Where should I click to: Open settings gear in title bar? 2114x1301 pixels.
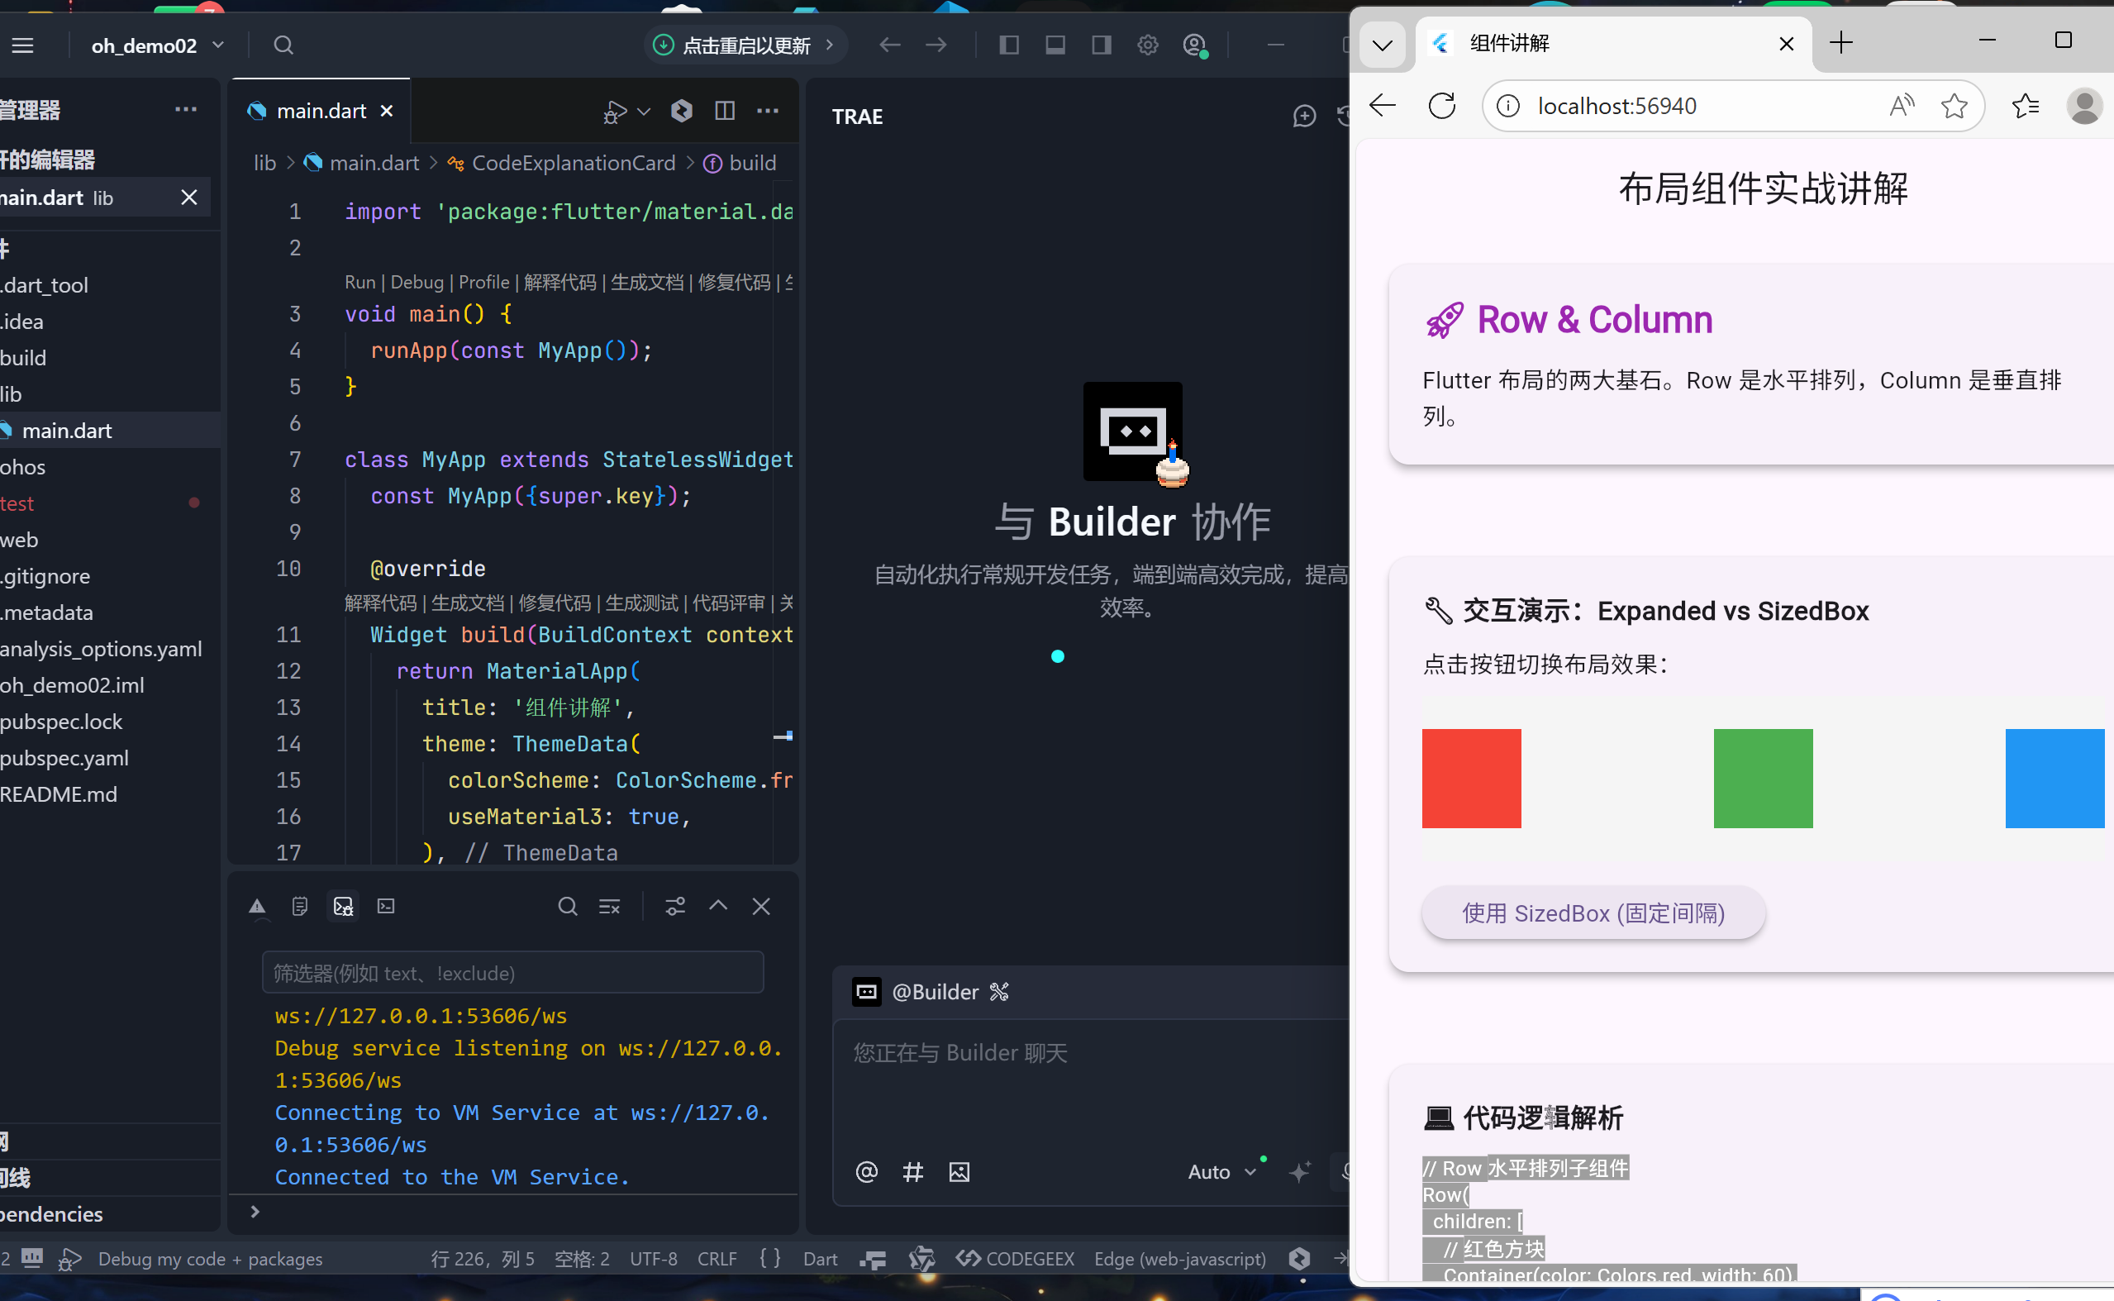tap(1147, 45)
